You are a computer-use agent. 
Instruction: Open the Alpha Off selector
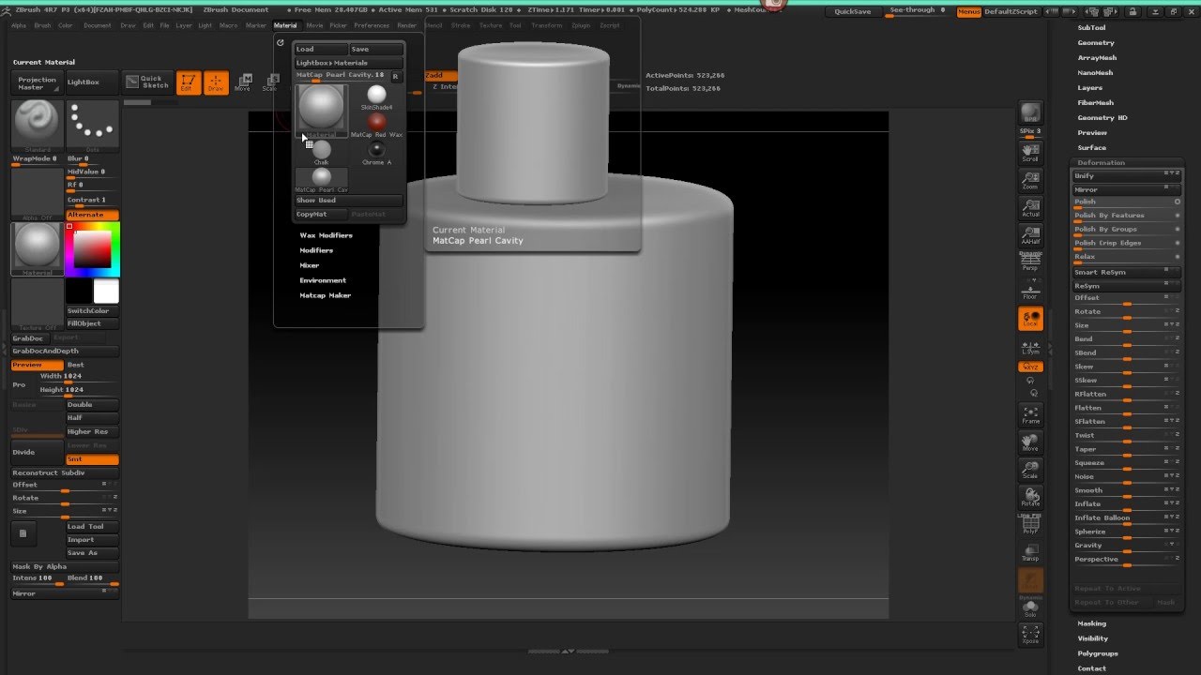click(38, 194)
